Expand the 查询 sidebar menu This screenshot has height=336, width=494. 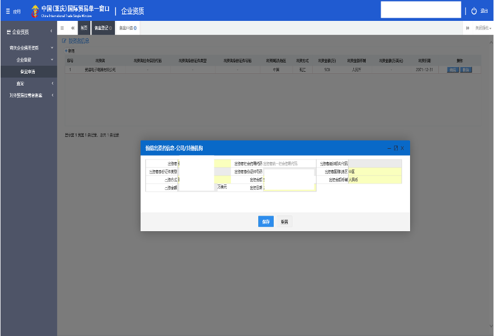pyautogui.click(x=52, y=83)
